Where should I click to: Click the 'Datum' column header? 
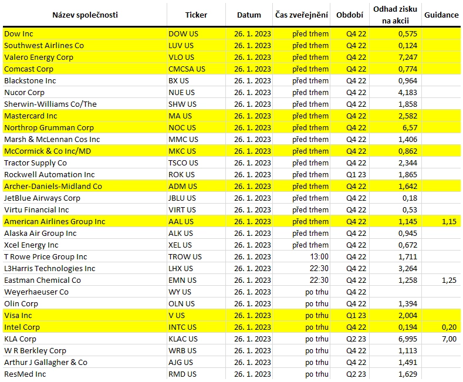click(249, 15)
